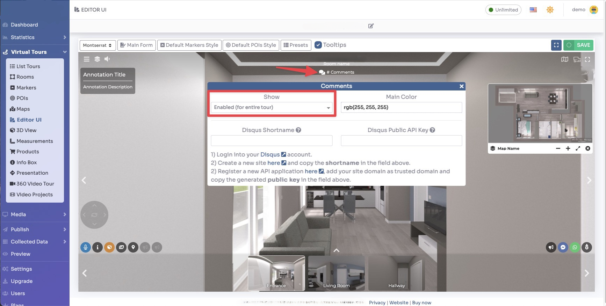Viewport: 606px width, 306px height.
Task: Toggle the Tooltips checkbox
Action: (x=318, y=45)
